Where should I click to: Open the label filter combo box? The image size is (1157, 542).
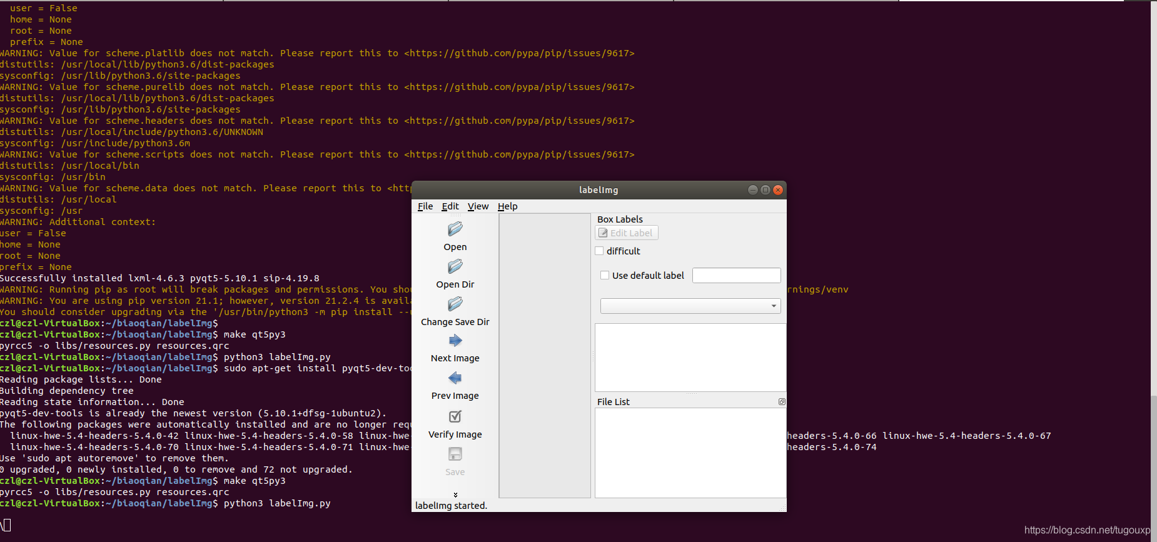(x=690, y=306)
